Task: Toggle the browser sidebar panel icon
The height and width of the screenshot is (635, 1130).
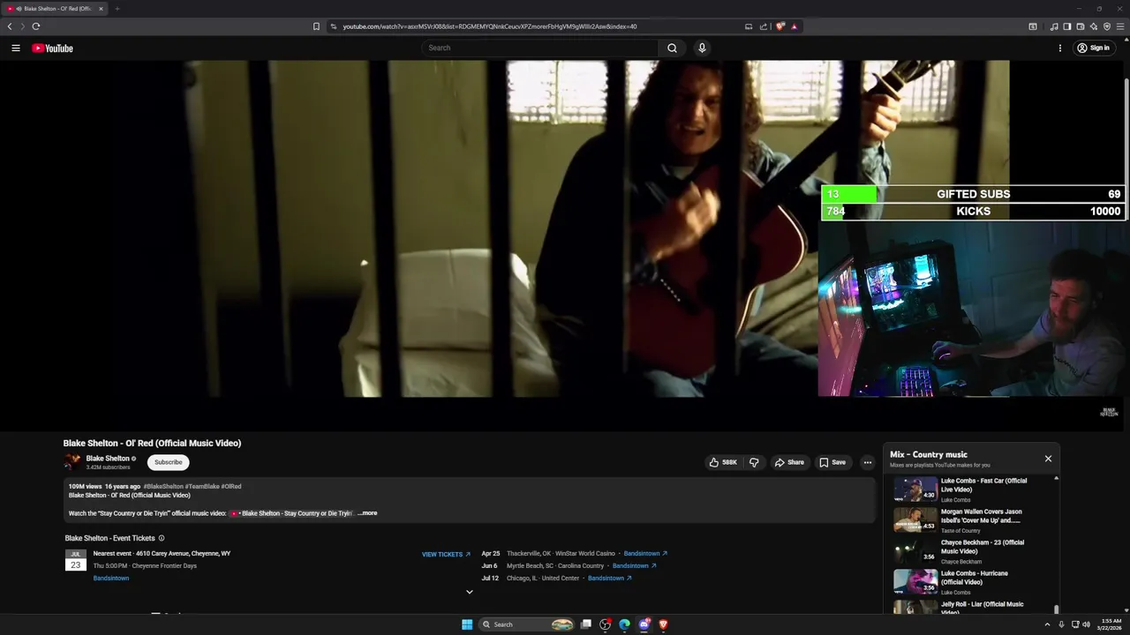Action: coord(1067,26)
